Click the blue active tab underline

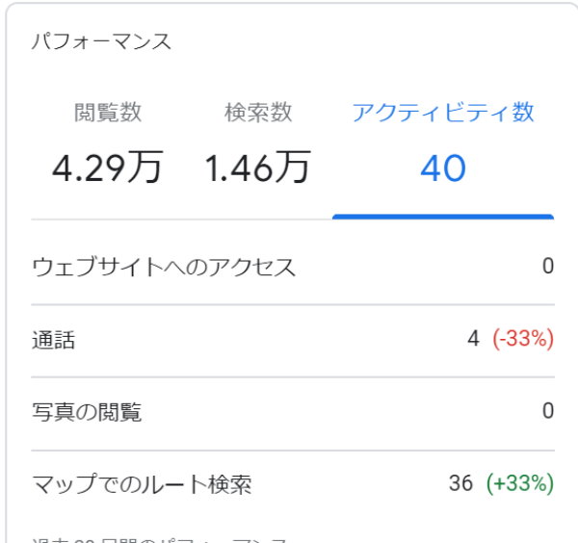point(443,217)
